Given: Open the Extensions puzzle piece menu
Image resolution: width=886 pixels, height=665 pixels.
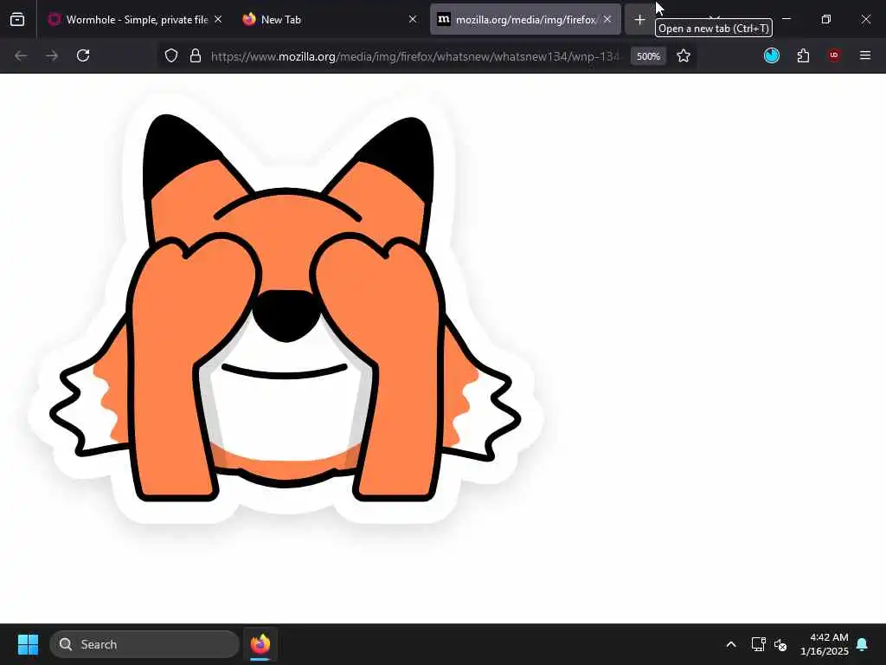Looking at the screenshot, I should click(803, 55).
